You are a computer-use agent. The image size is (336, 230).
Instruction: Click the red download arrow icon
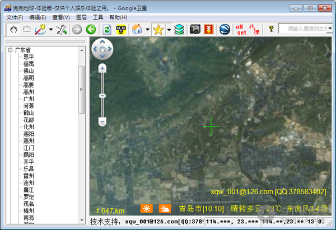[209, 29]
